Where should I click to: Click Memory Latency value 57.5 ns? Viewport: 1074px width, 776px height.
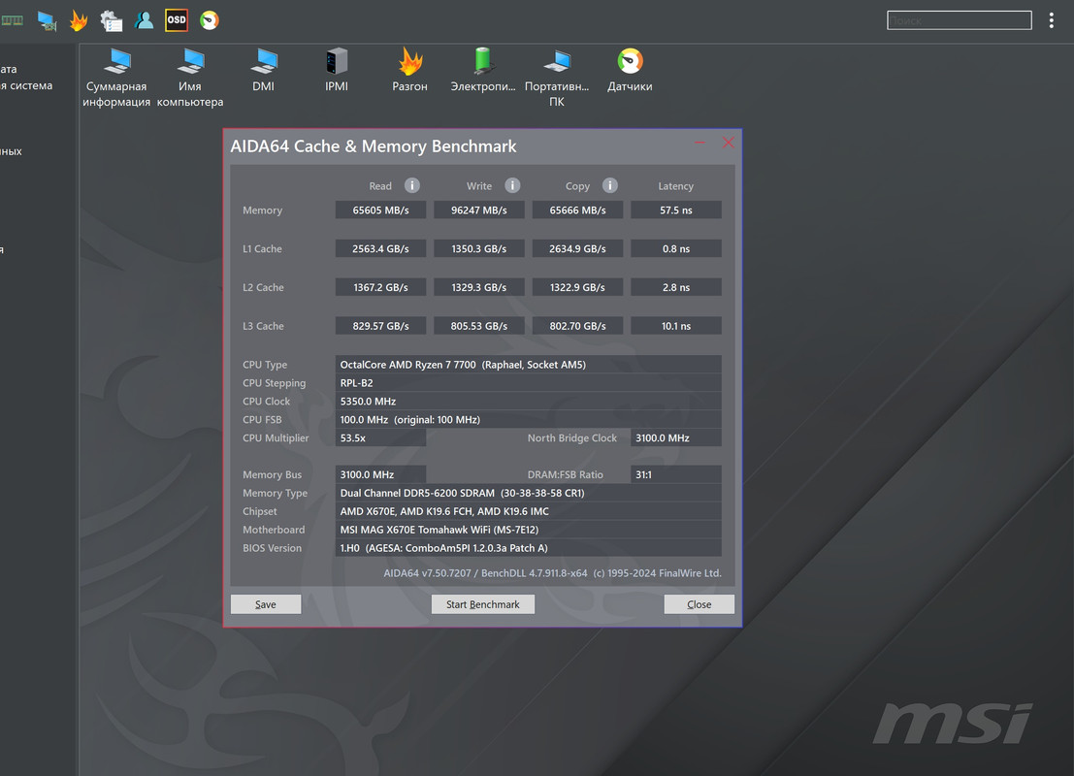pos(676,210)
